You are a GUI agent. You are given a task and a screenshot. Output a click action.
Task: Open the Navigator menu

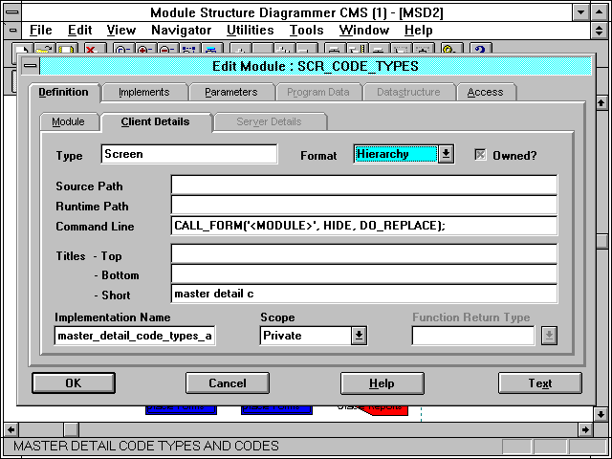pos(181,31)
